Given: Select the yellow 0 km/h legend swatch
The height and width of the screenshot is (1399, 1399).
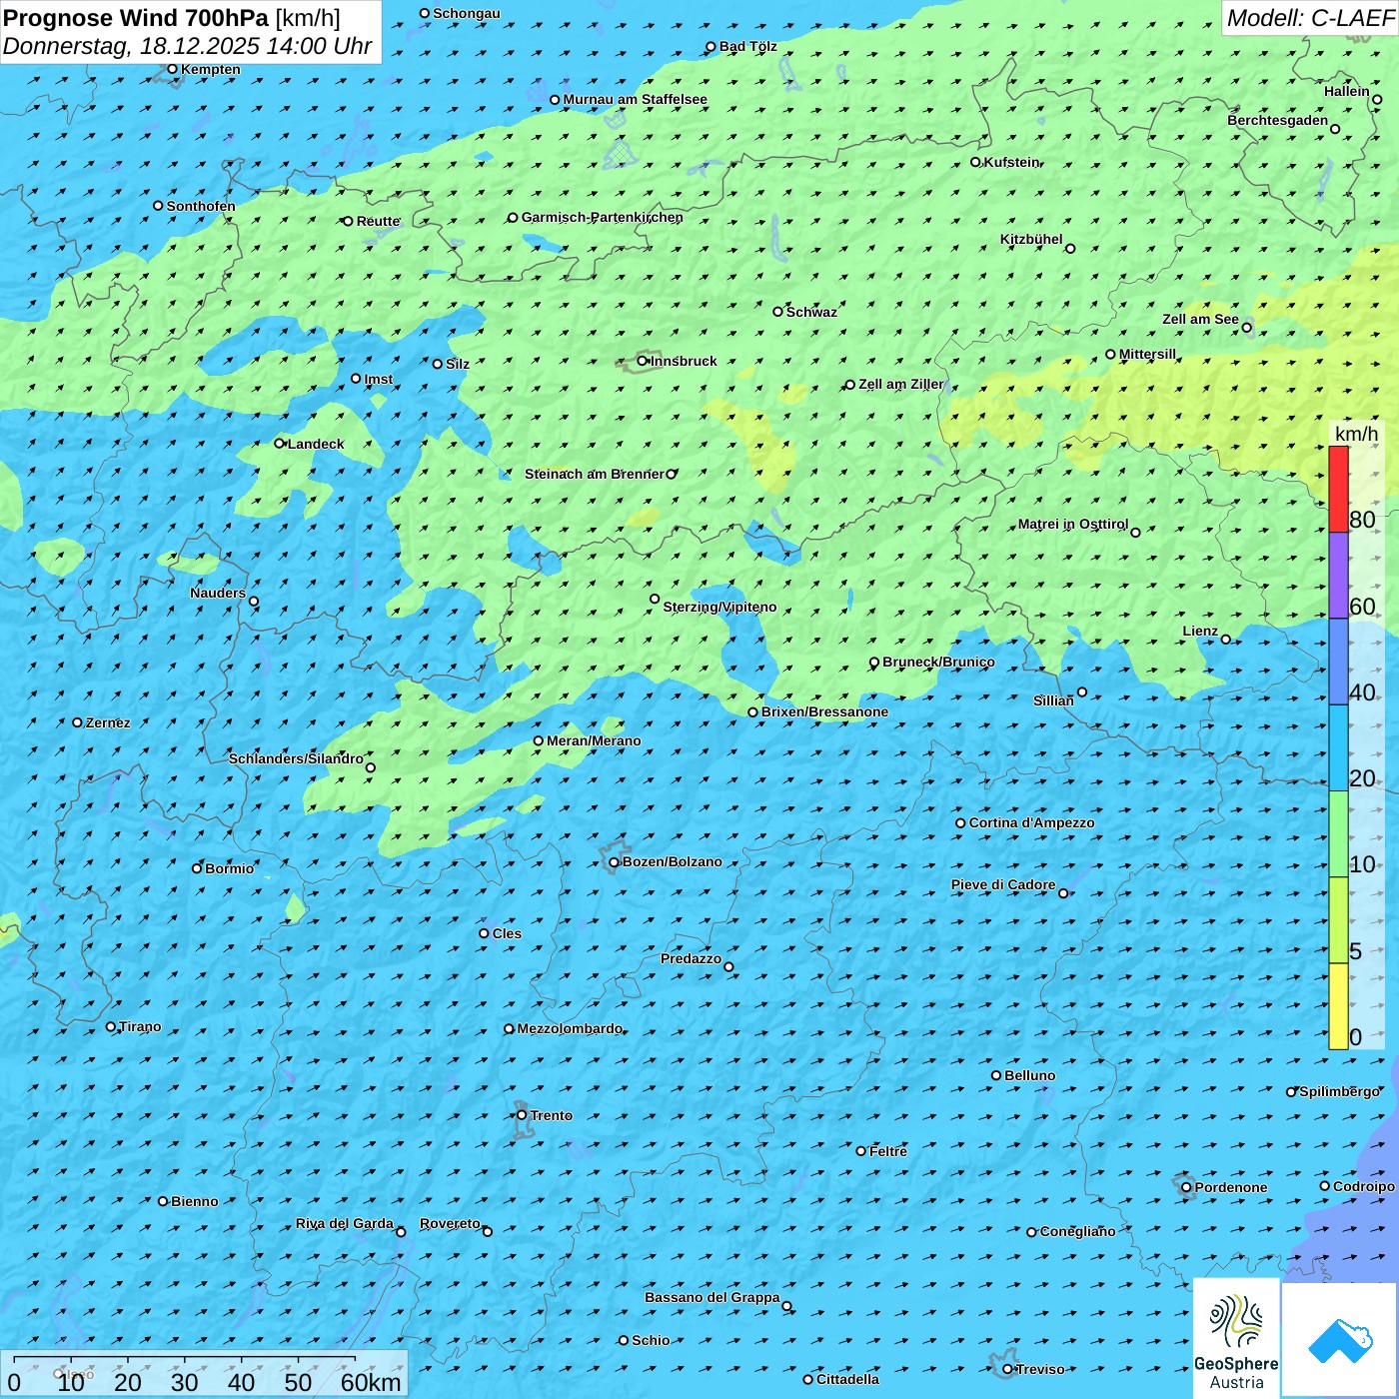Looking at the screenshot, I should coord(1338,1005).
